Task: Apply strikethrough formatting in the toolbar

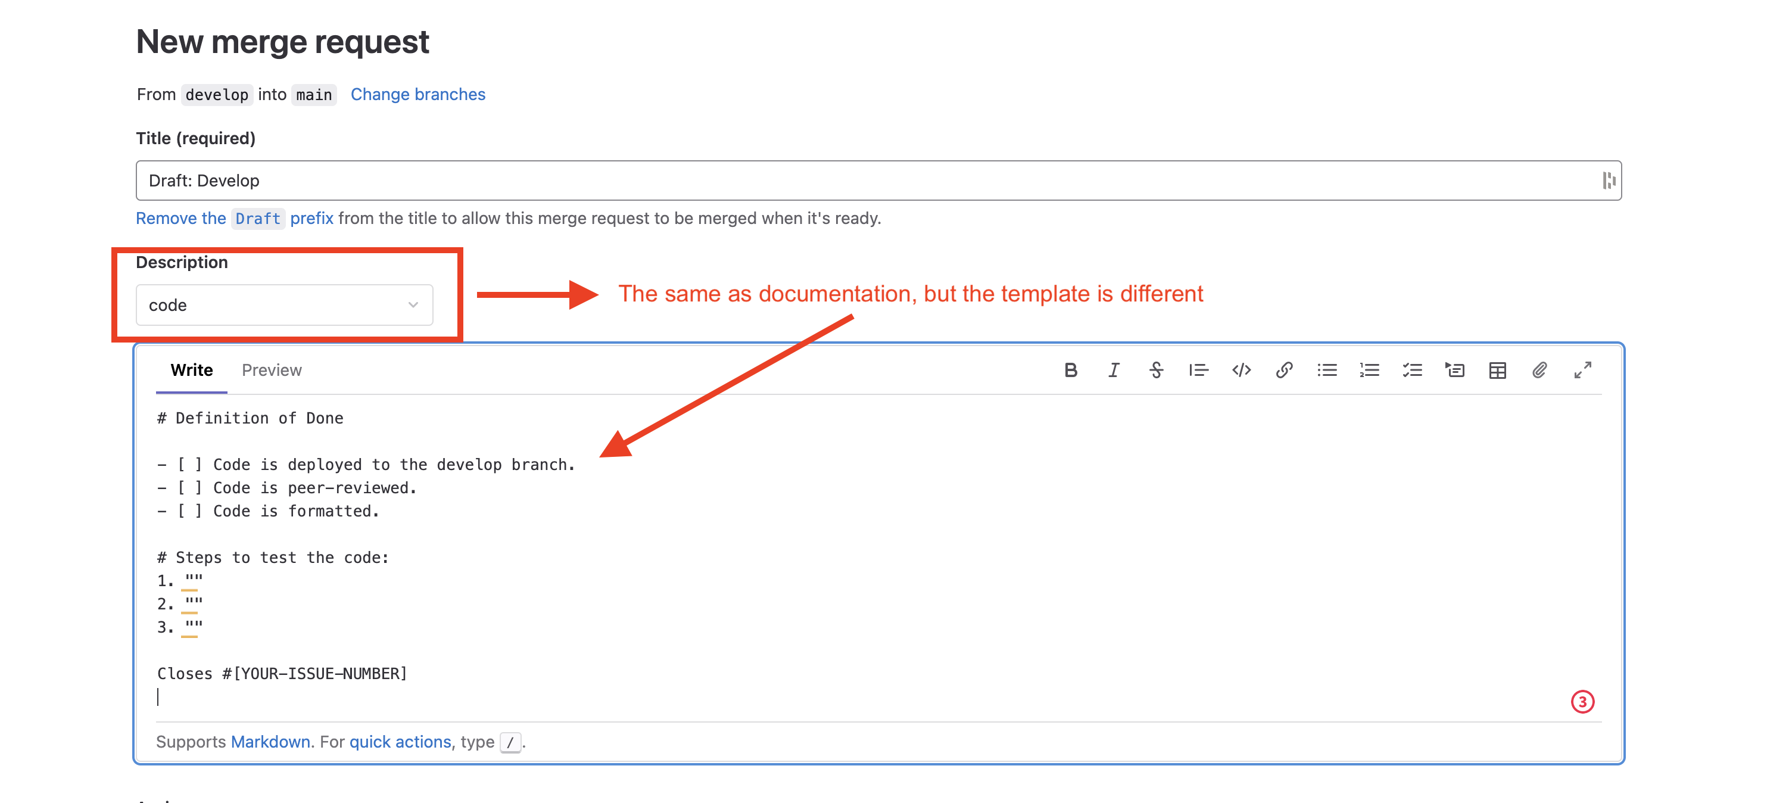Action: pyautogui.click(x=1155, y=371)
